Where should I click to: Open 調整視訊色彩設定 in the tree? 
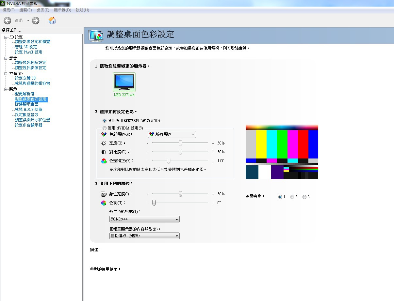(31, 63)
